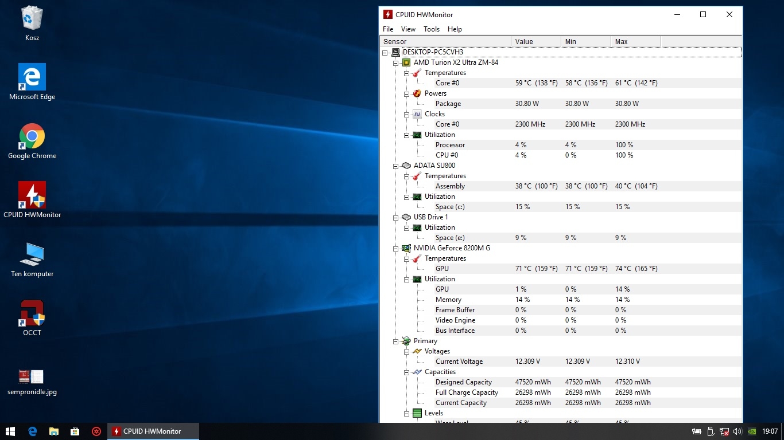Collapse the DESKTOP-PC5CVH3 root node
This screenshot has height=440, width=784.
(x=385, y=52)
